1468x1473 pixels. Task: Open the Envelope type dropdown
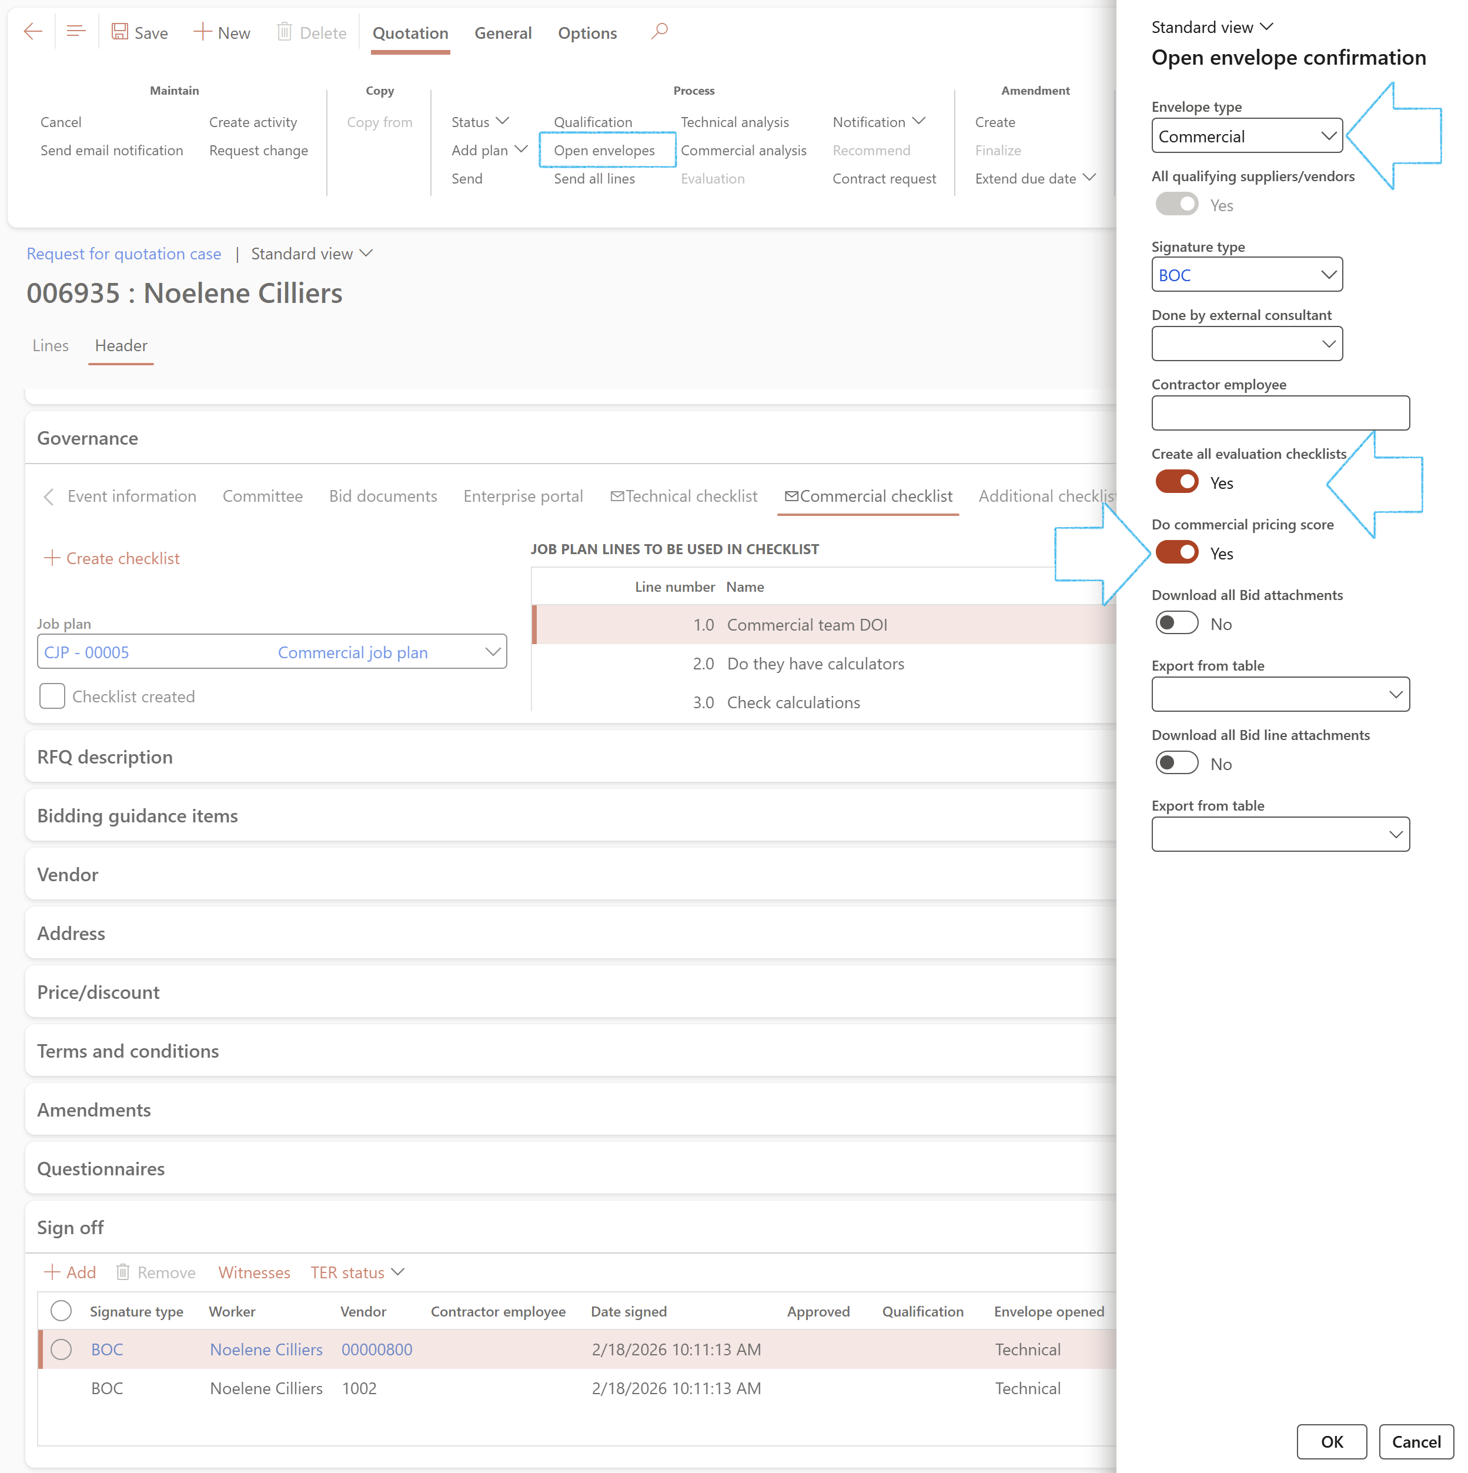1328,136
